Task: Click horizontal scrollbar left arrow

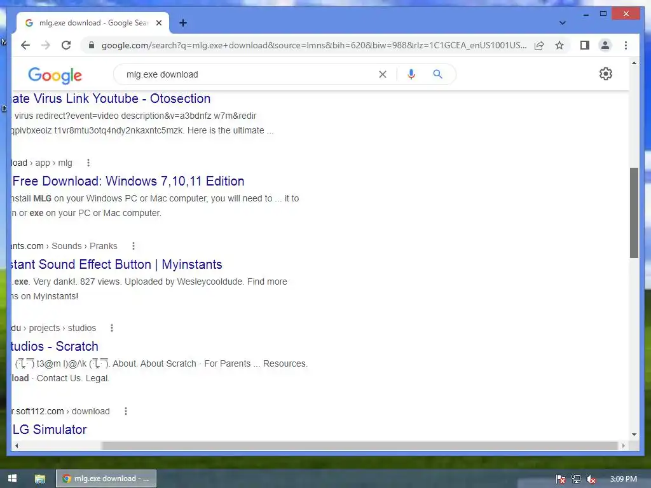Action: pos(16,445)
